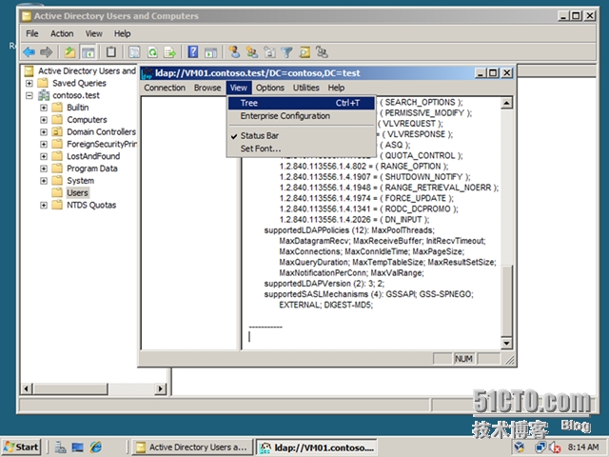
Task: Click the gray Forward arrow in ADUC toolbar
Action: pos(47,51)
